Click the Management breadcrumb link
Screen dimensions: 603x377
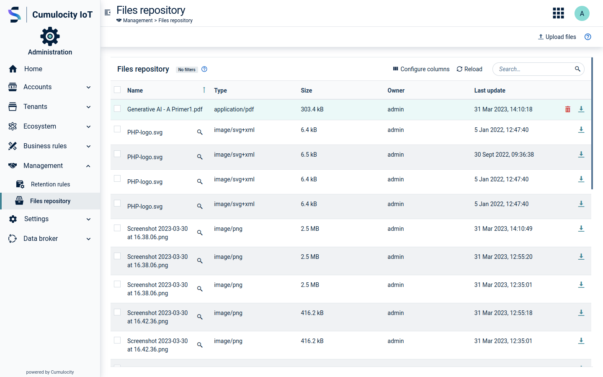[138, 21]
